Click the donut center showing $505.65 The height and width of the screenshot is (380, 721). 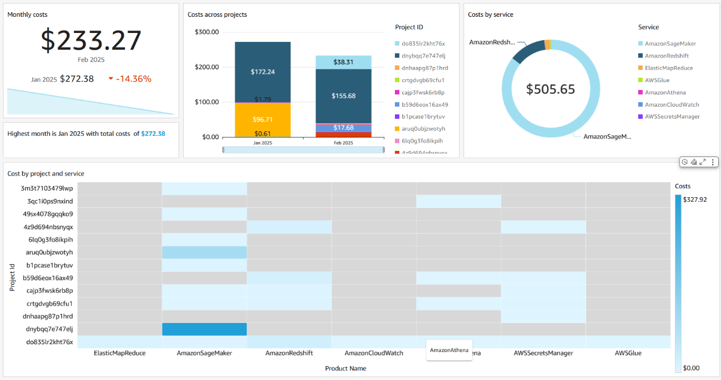click(x=551, y=88)
